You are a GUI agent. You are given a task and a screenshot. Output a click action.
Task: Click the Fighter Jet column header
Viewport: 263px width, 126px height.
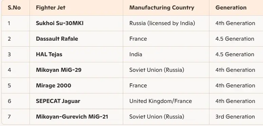[76, 8]
